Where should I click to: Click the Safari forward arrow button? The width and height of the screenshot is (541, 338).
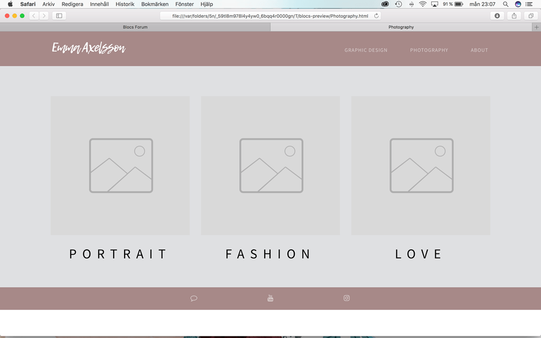click(44, 16)
